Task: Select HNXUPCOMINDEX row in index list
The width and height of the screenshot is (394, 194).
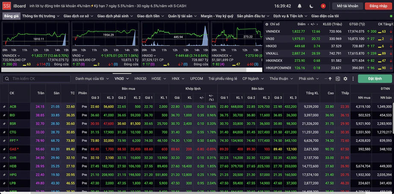Action: [x=328, y=68]
